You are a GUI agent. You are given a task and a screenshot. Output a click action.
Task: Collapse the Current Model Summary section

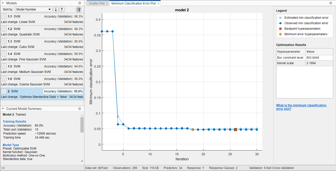click(3, 109)
